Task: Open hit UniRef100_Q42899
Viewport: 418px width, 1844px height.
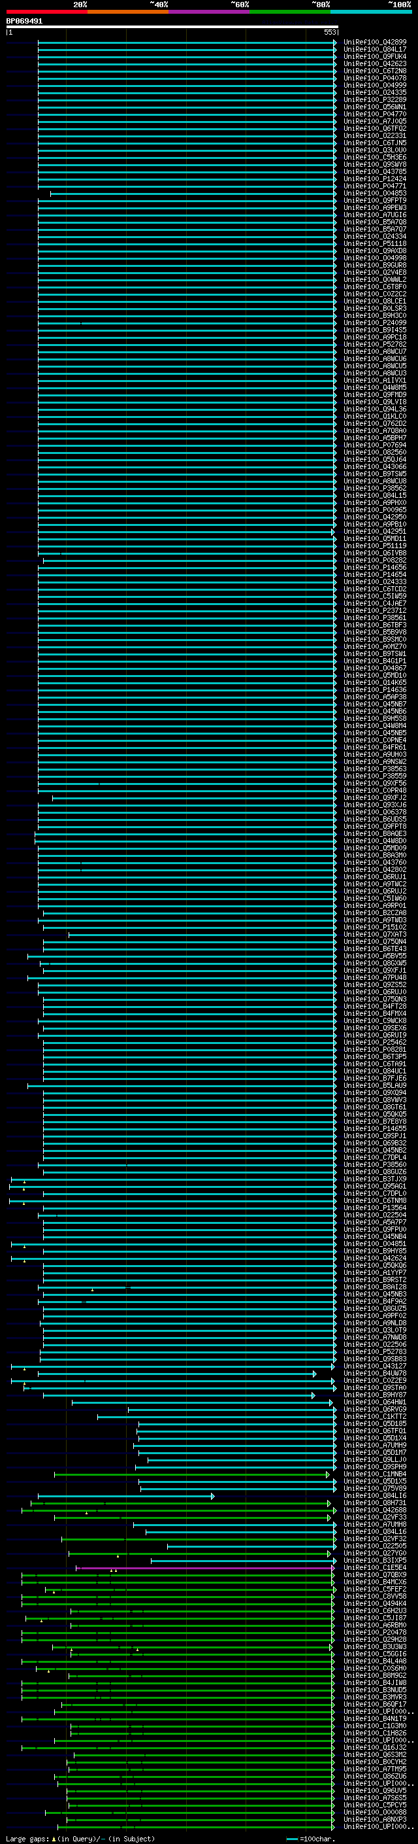Action: [x=375, y=43]
